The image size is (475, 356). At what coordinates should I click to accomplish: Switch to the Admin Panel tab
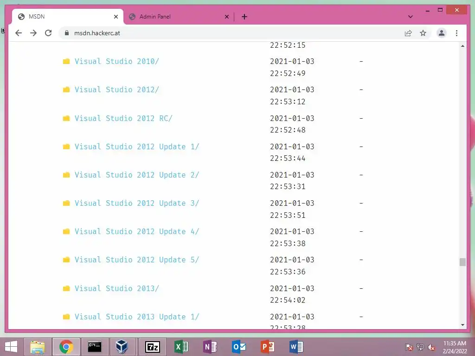click(178, 17)
